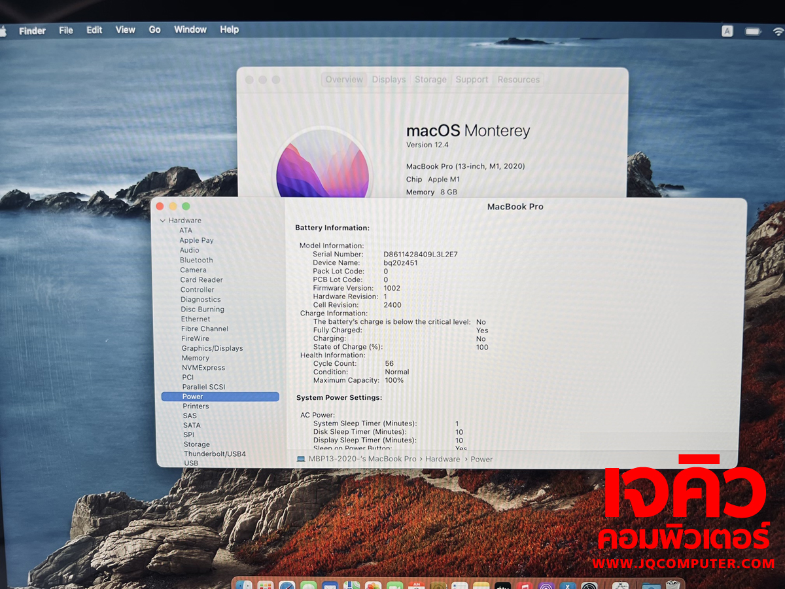This screenshot has width=785, height=589.
Task: Switch to the Support tab
Action: (472, 80)
